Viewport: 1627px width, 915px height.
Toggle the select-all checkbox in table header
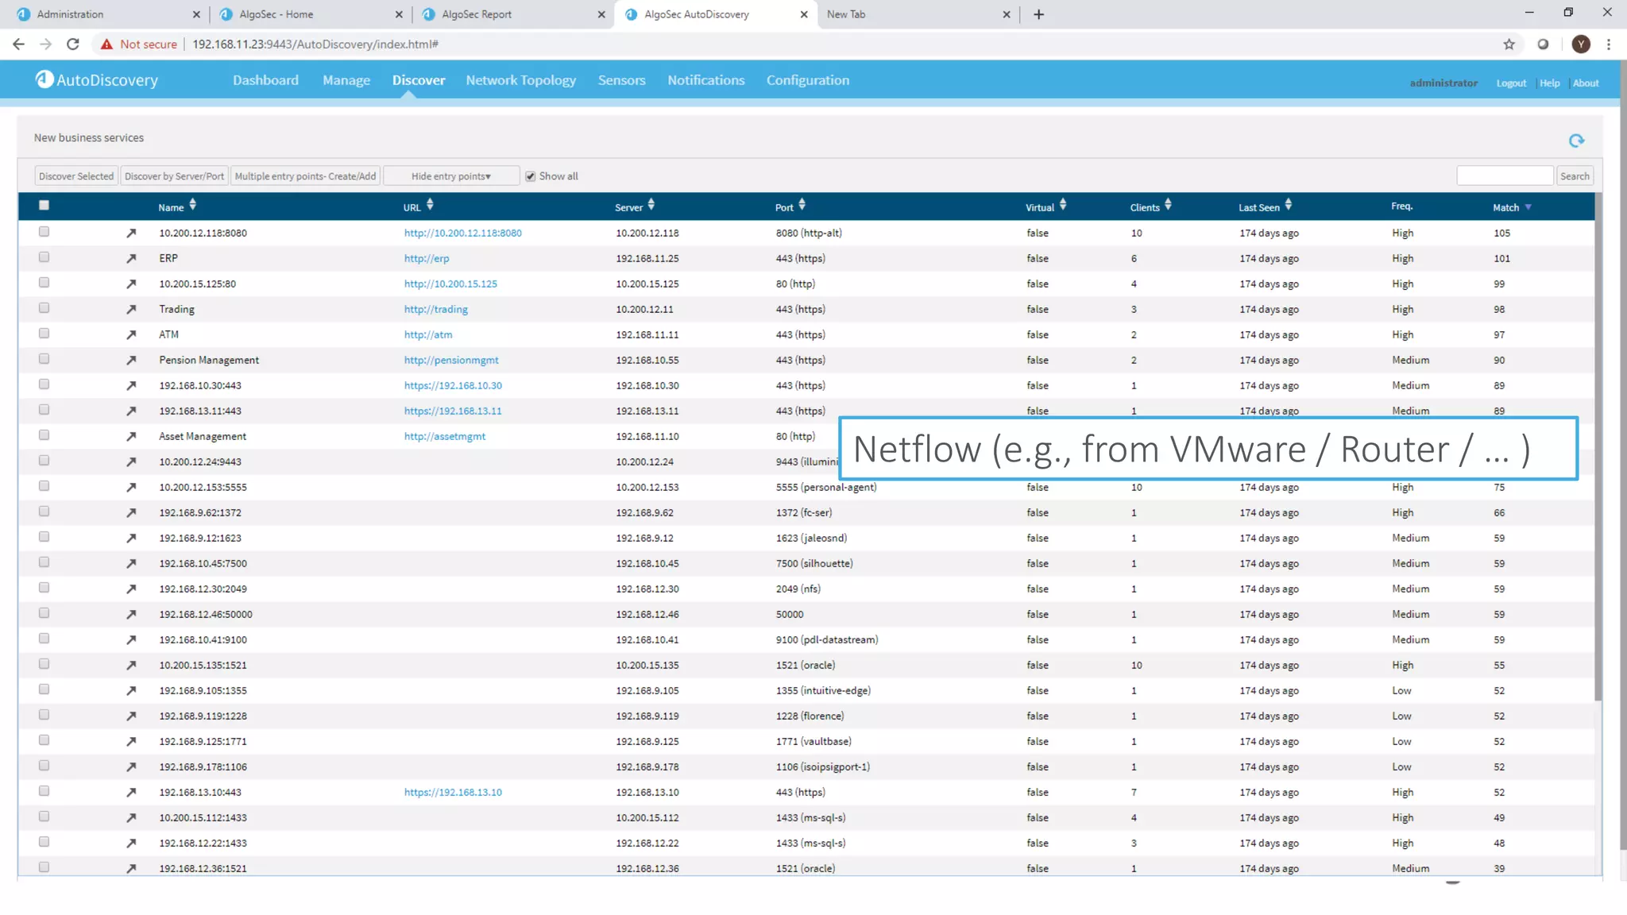coord(44,205)
